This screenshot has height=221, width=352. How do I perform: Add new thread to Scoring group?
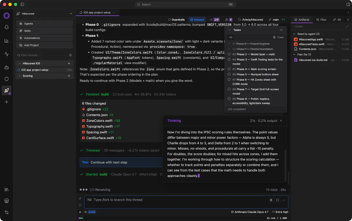69,76
